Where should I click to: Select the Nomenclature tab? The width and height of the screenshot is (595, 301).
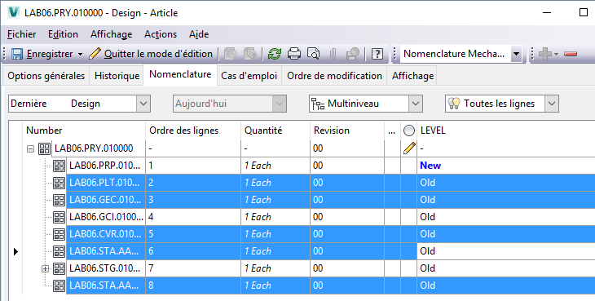180,74
